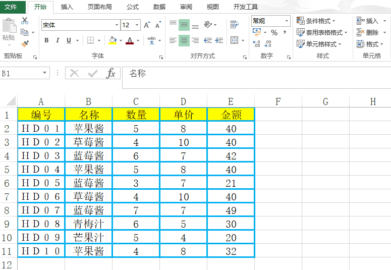Open the 格式 format cells dropdown
Viewport: 391px width, 270px height.
pyautogui.click(x=370, y=44)
